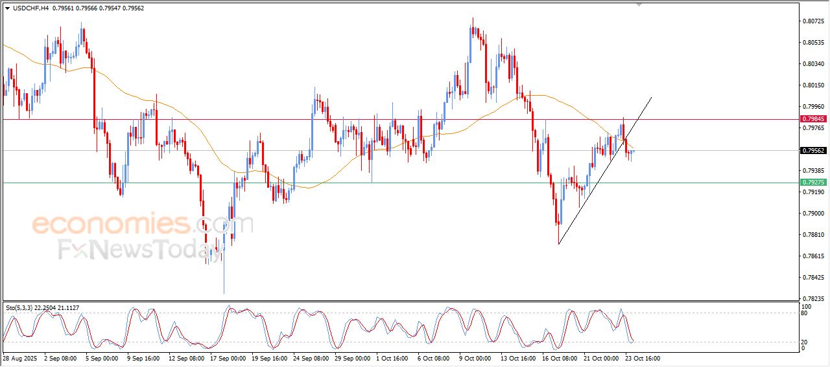The width and height of the screenshot is (830, 367).
Task: Select the red 0.79845 price label
Action: pos(813,119)
